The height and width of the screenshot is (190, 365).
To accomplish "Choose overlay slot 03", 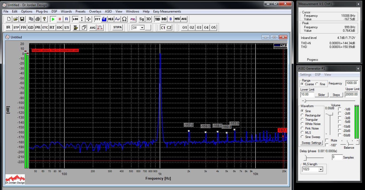I will pos(199,27).
